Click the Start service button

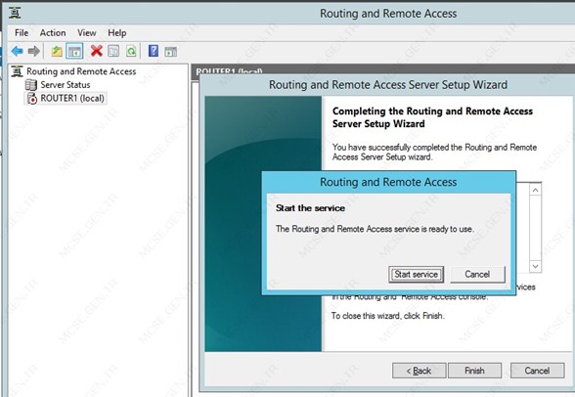coord(416,274)
